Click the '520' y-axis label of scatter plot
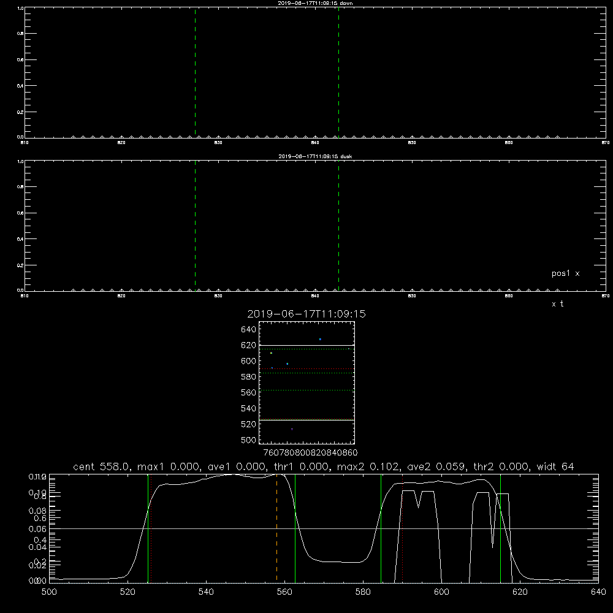This screenshot has height=613, width=613. tap(249, 424)
